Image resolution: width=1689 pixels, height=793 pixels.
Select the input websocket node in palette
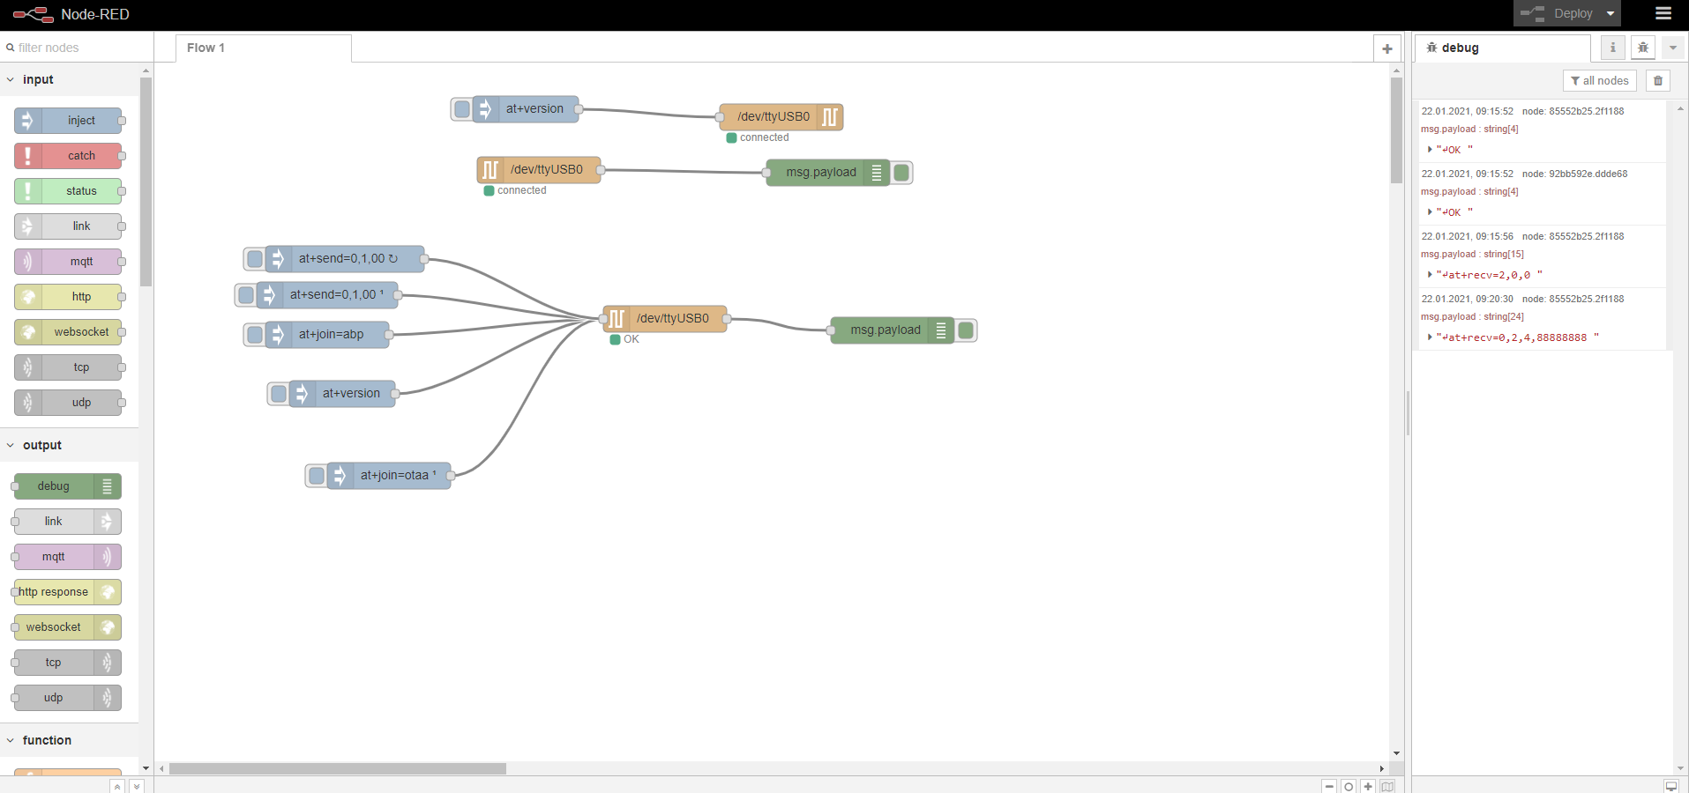(68, 332)
